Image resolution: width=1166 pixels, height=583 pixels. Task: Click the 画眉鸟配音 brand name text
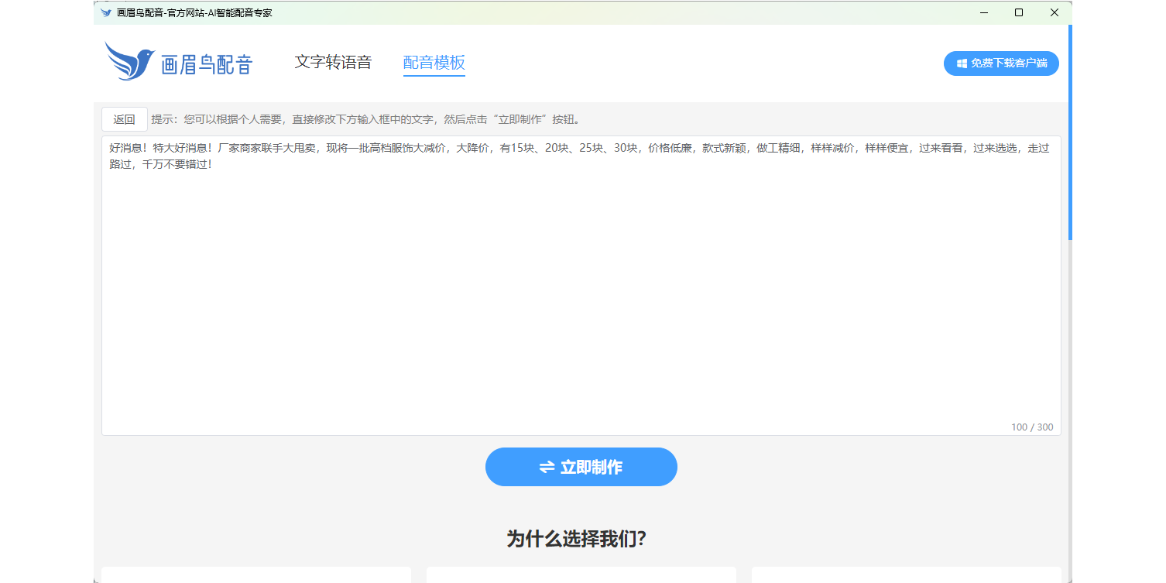coord(207,65)
